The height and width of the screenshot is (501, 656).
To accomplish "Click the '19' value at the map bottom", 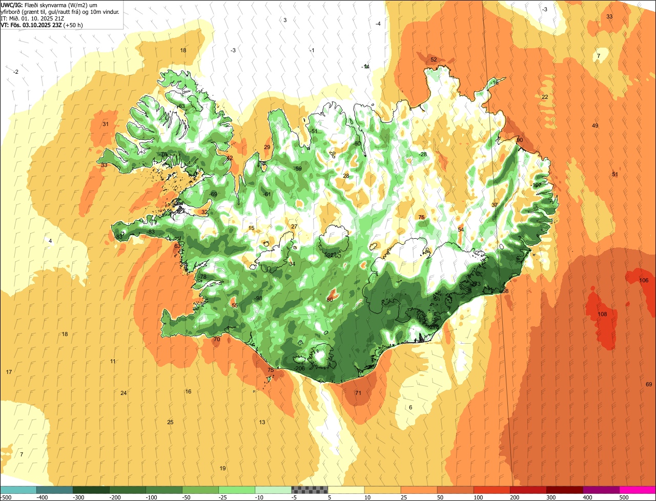I will (222, 468).
